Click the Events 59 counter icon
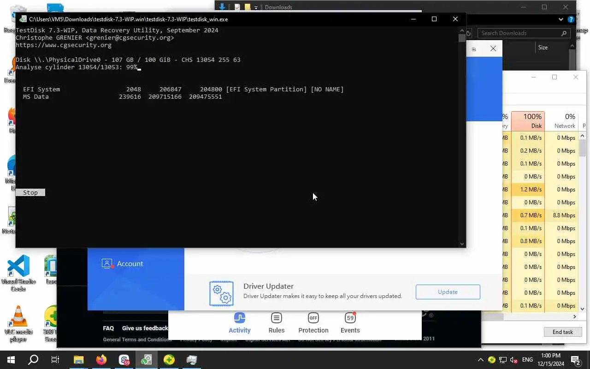 click(350, 317)
